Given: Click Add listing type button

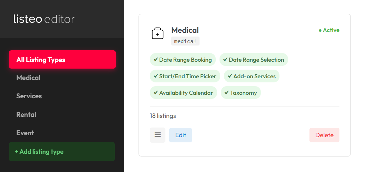Looking at the screenshot, I should point(62,152).
